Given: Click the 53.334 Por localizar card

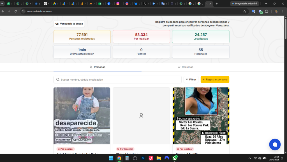Looking at the screenshot, I should 141,37.
